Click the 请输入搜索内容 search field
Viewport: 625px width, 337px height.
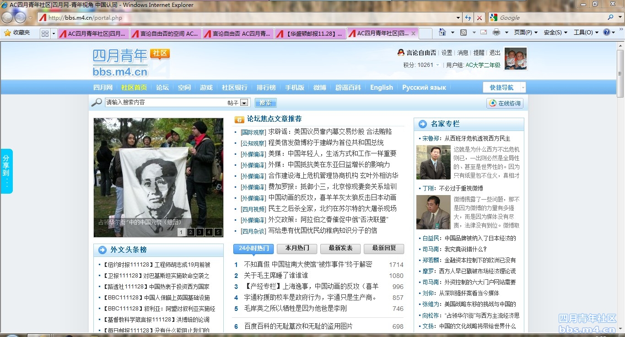165,103
